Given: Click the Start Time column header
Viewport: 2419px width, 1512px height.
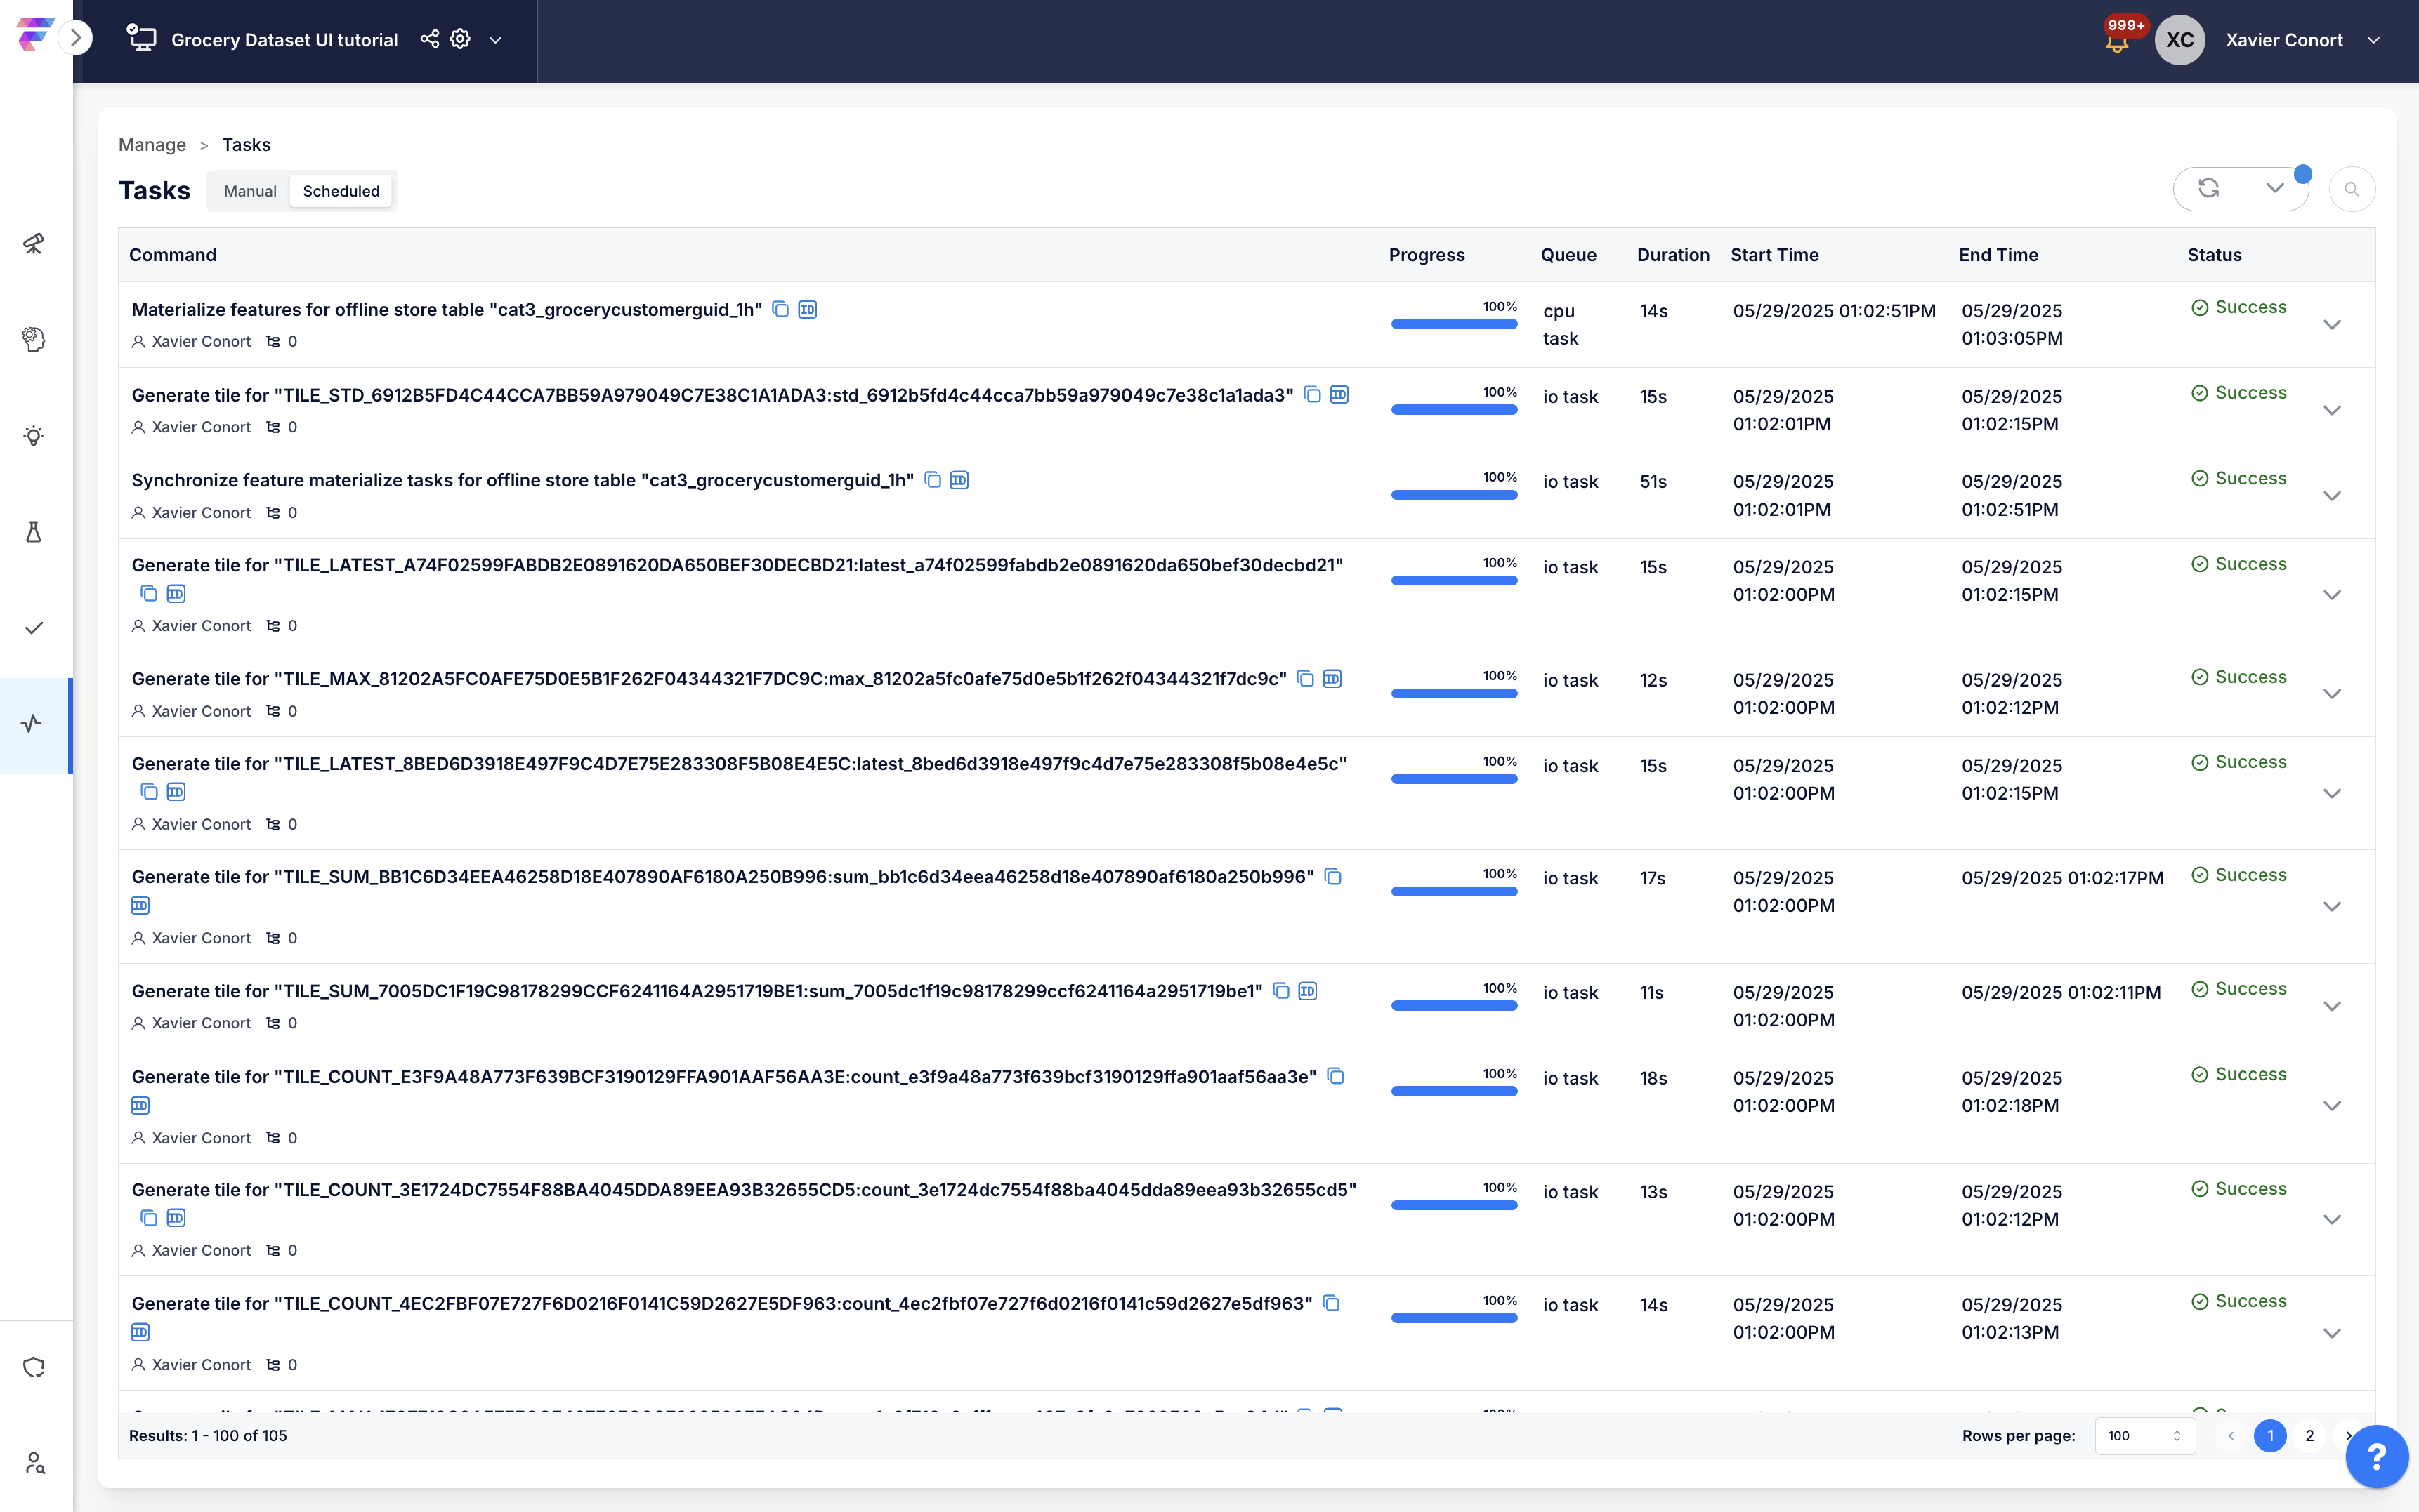Looking at the screenshot, I should pyautogui.click(x=1774, y=255).
